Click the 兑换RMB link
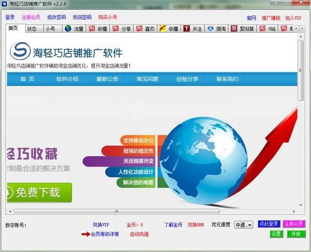 pos(196,225)
